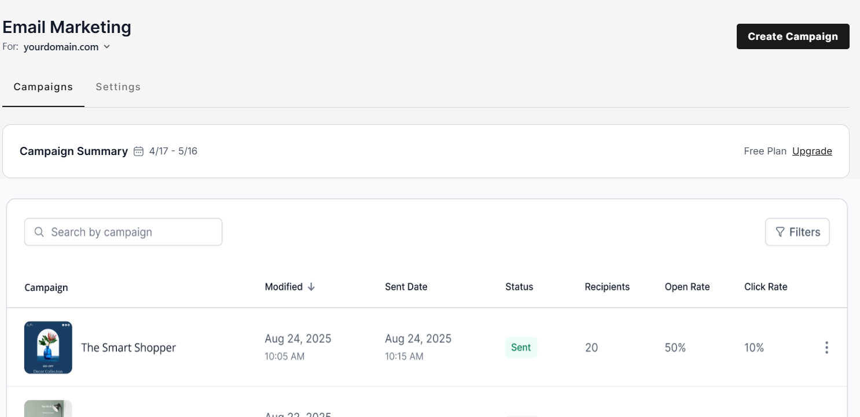The width and height of the screenshot is (860, 417).
Task: Sort by Open Rate column header
Action: (x=687, y=287)
